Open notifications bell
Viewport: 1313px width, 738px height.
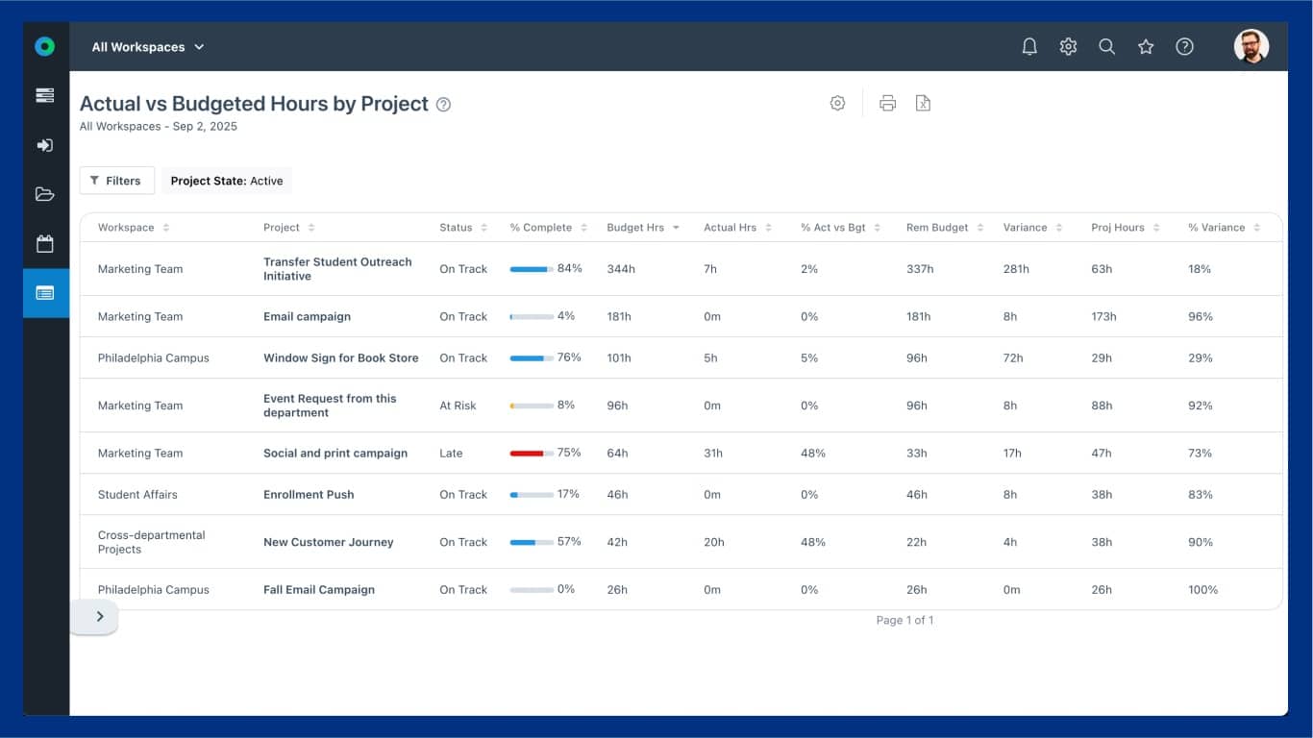click(x=1029, y=46)
